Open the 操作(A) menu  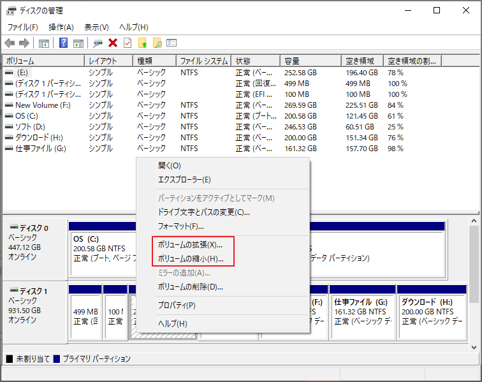point(61,27)
